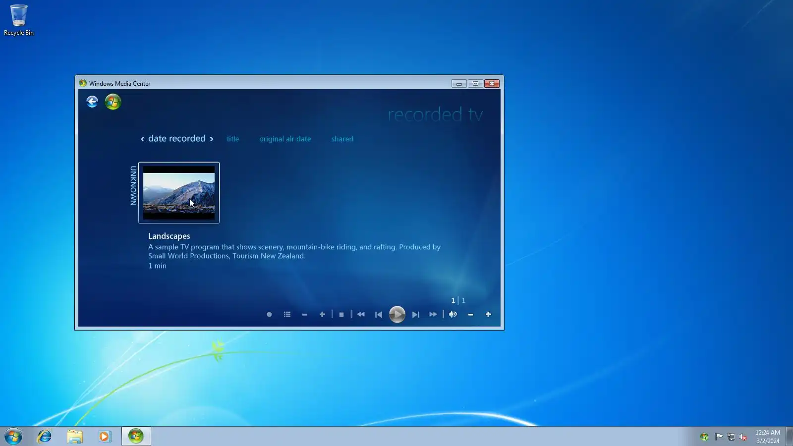Select the date recorded sort tab
The image size is (793, 446).
[x=177, y=139]
